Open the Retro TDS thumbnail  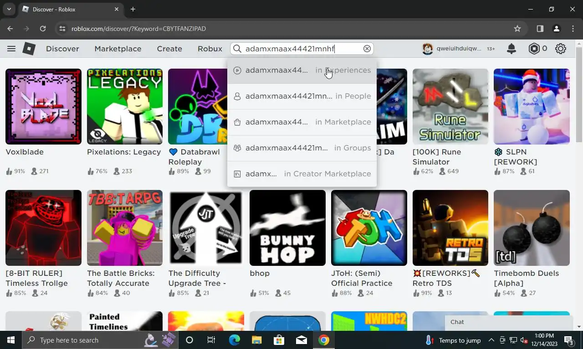click(x=450, y=228)
